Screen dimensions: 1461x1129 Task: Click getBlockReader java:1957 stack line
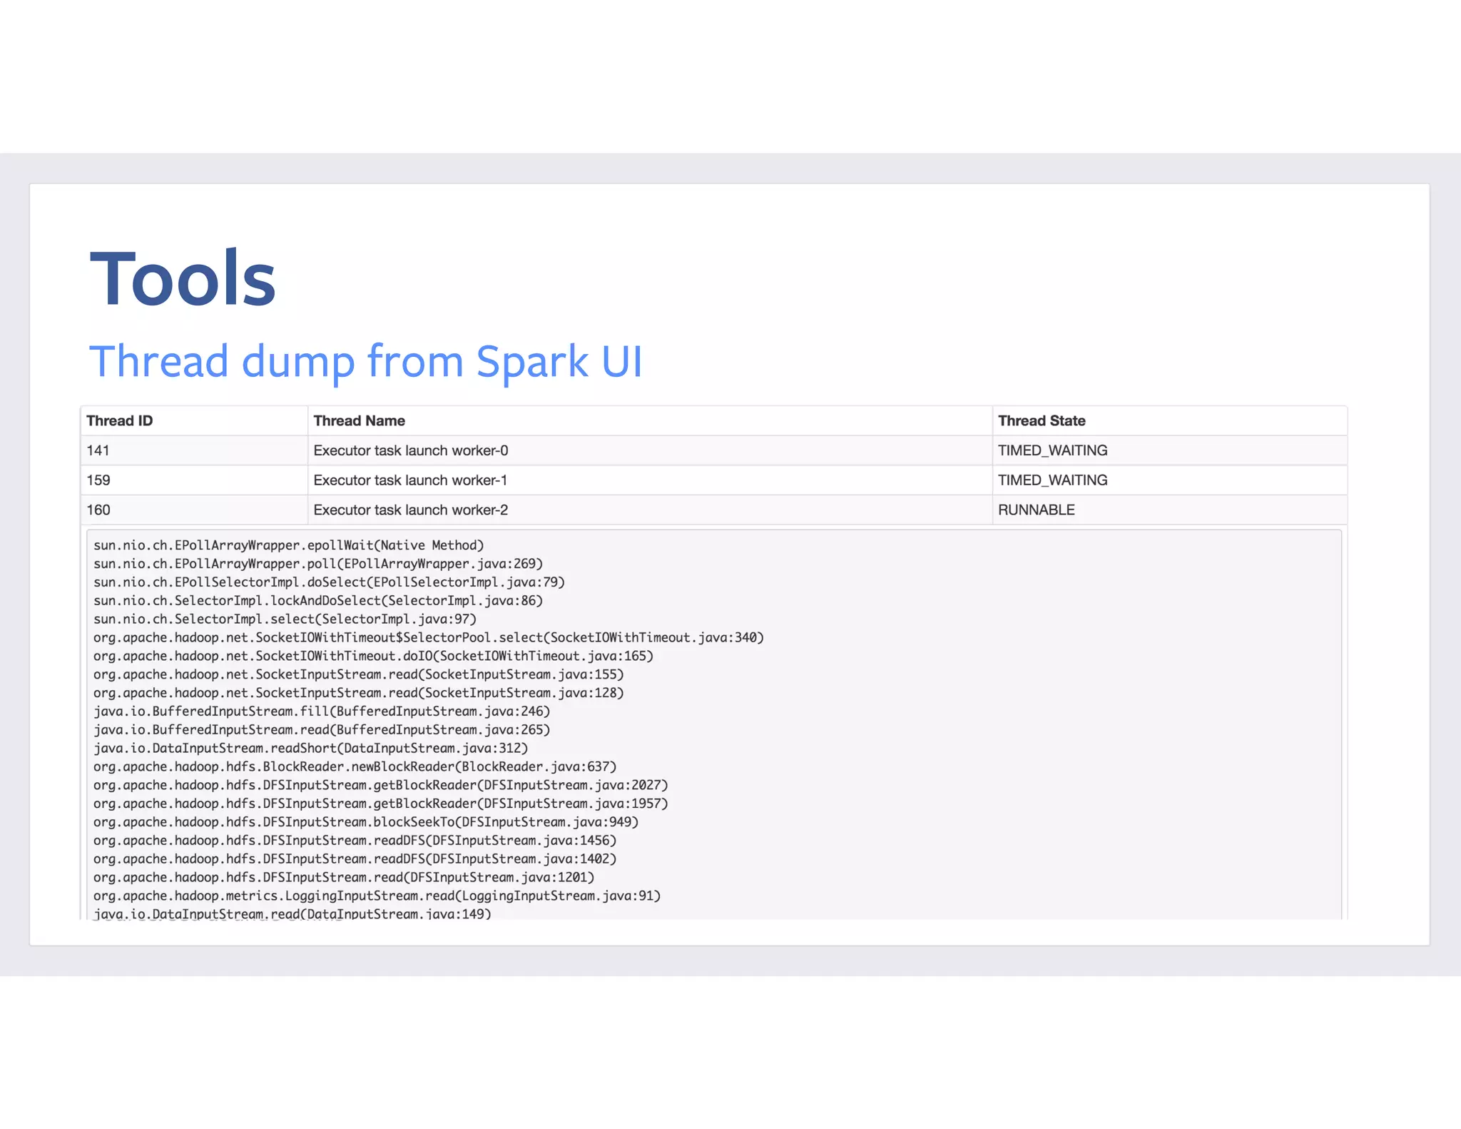tap(381, 804)
